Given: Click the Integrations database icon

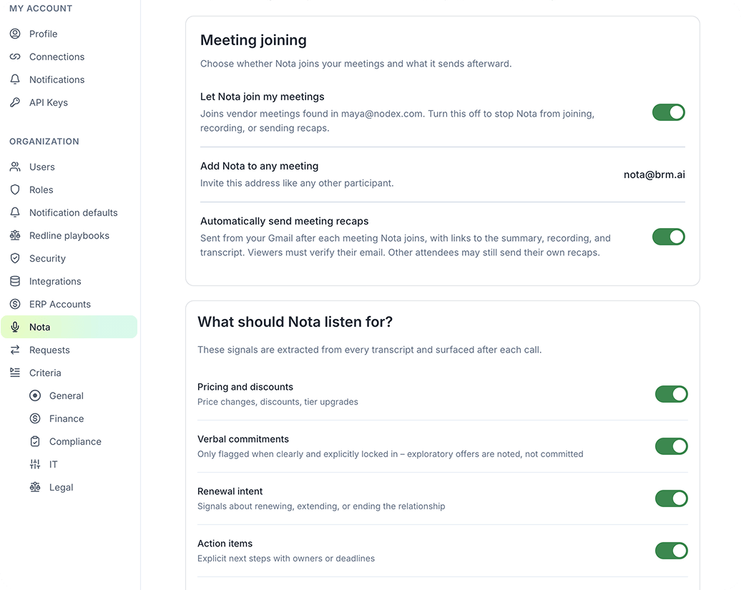Looking at the screenshot, I should tap(15, 281).
